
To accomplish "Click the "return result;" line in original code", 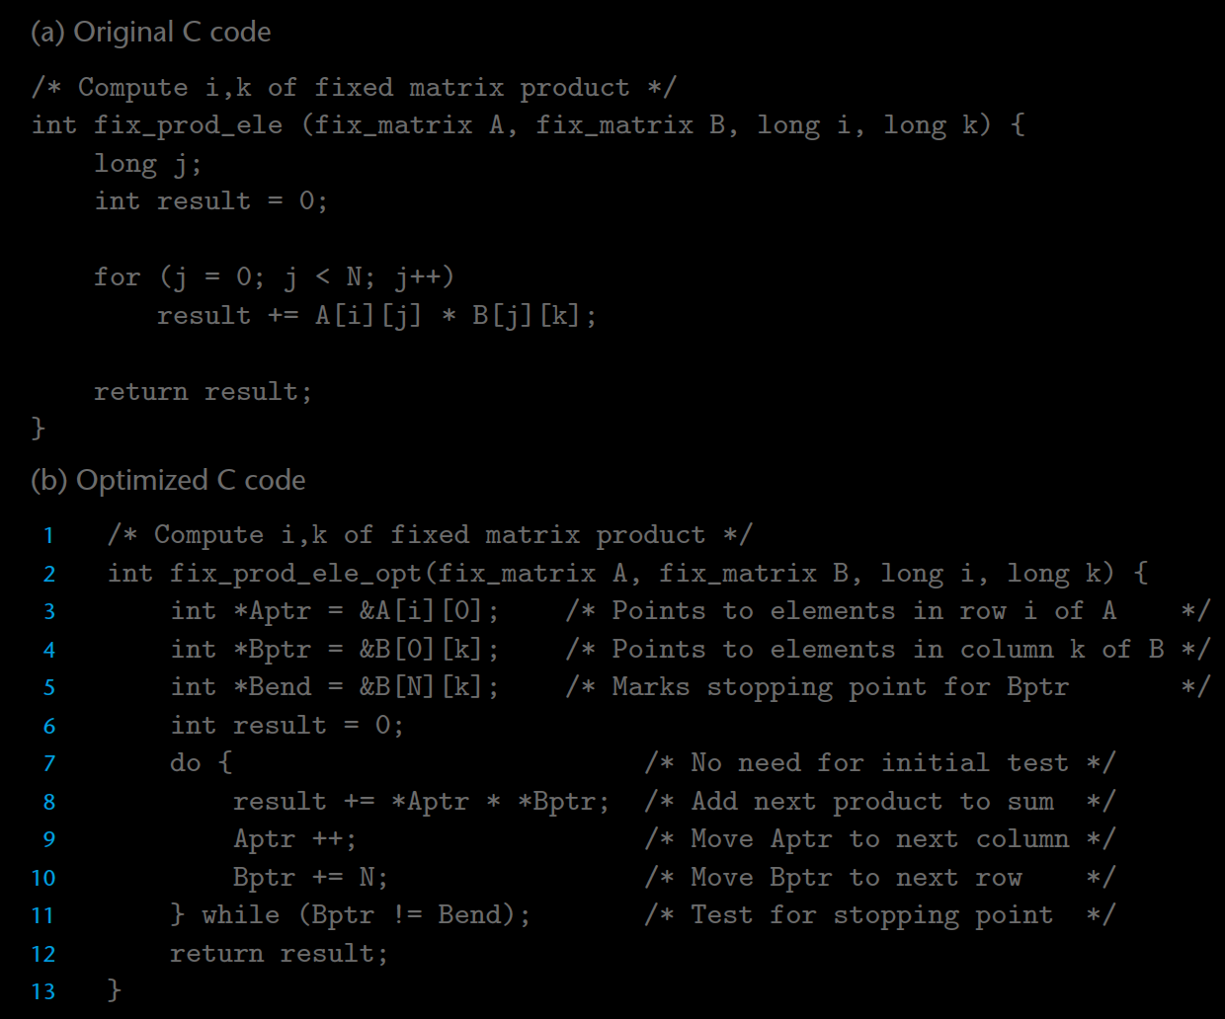I will click(203, 392).
